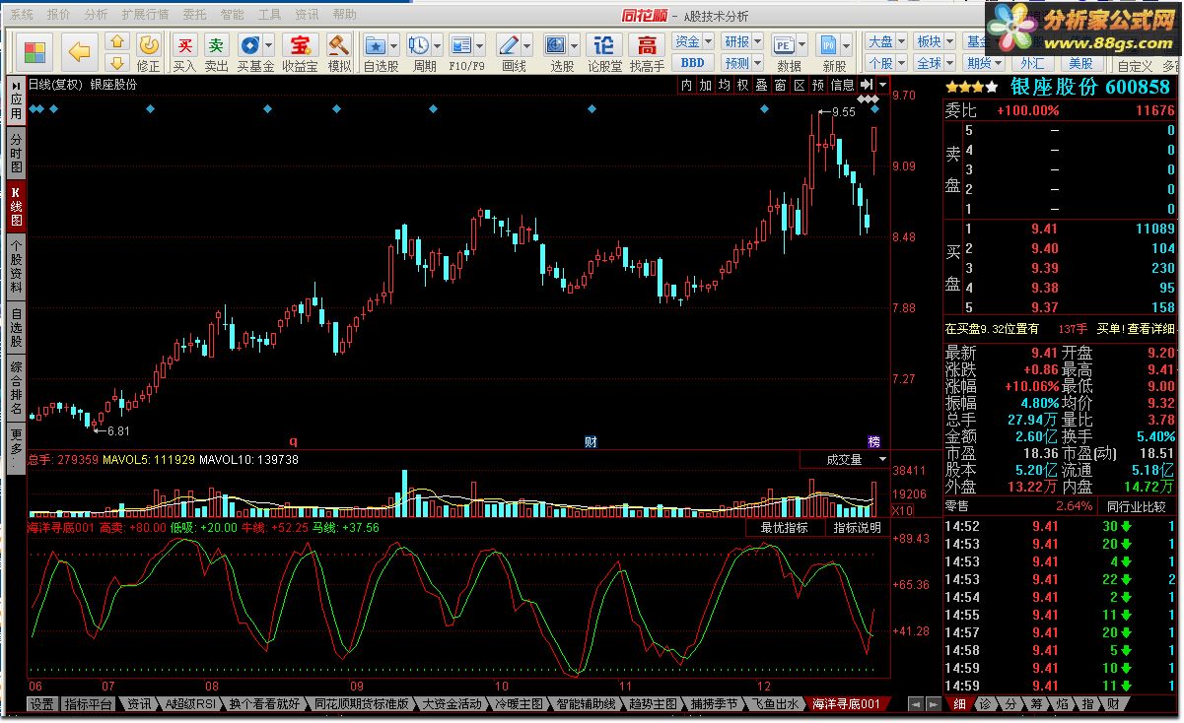
Task: Open the 板块 dropdown
Action: (x=935, y=41)
